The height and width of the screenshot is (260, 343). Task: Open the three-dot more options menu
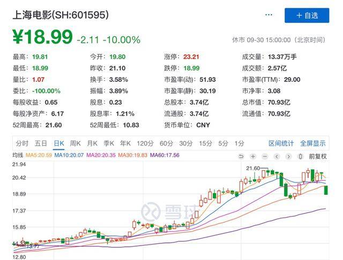click(269, 15)
